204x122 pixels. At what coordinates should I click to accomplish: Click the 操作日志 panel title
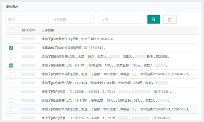[x=12, y=7]
